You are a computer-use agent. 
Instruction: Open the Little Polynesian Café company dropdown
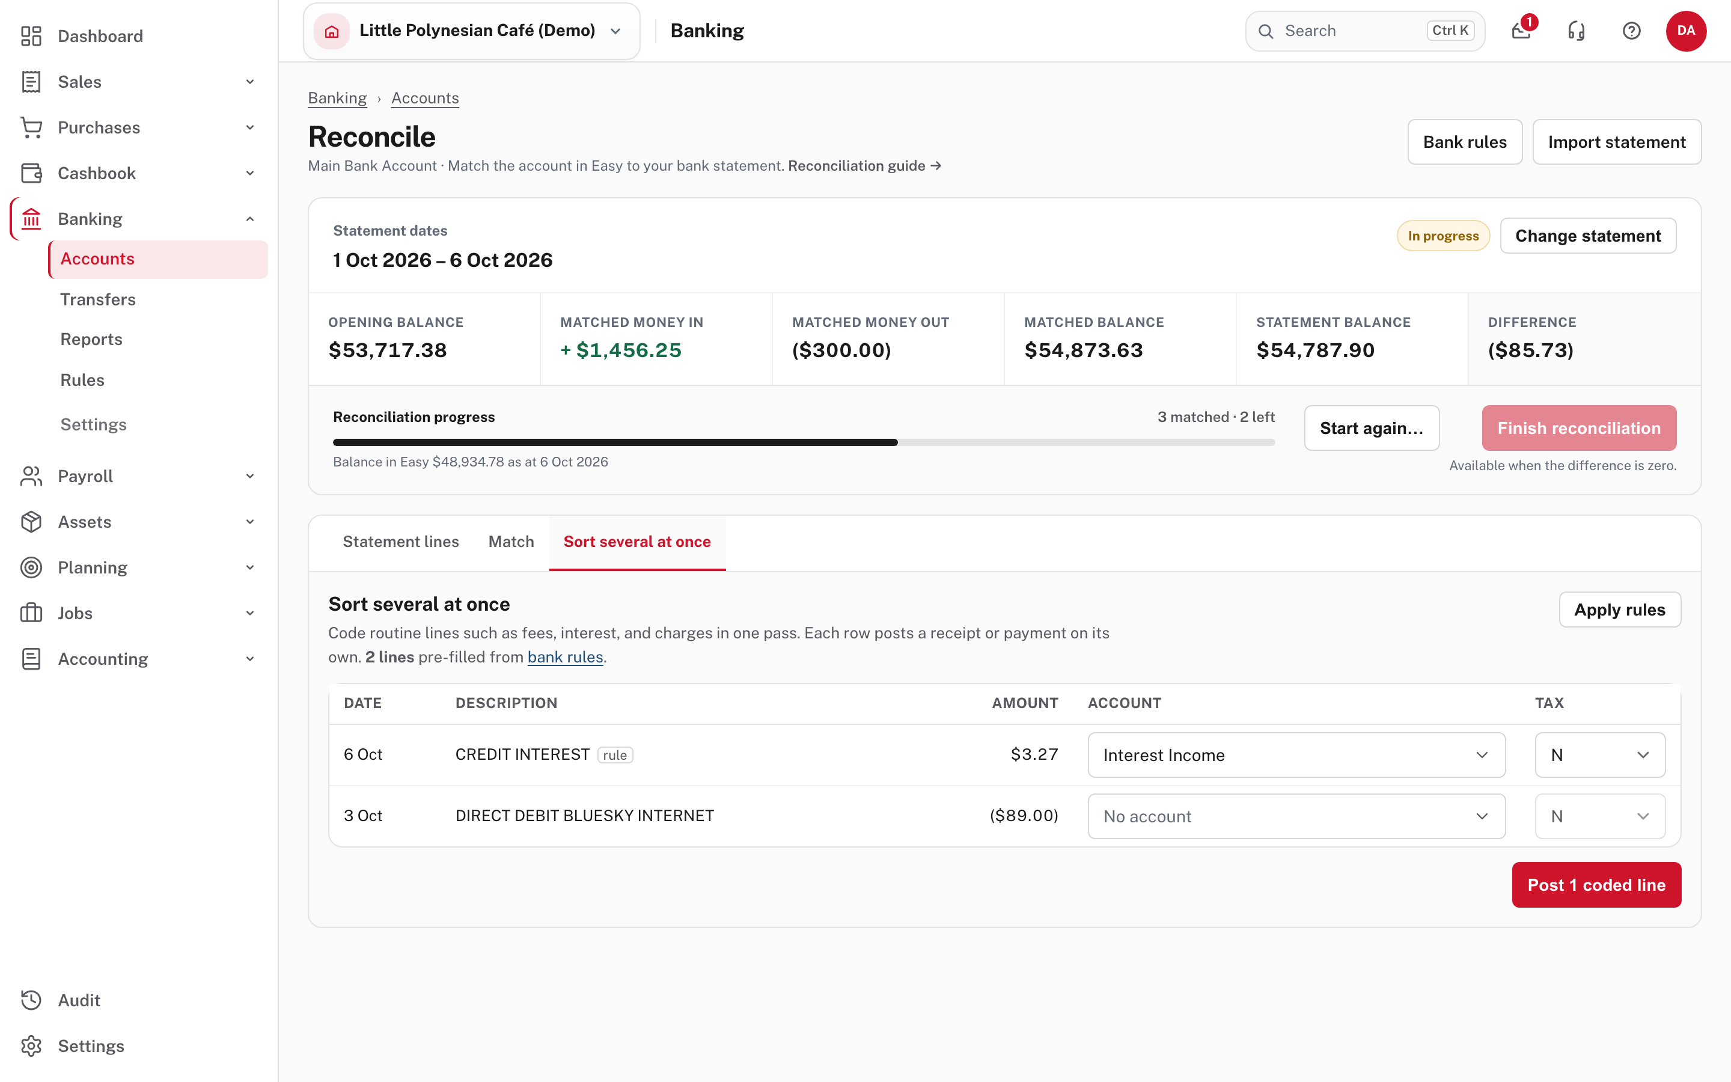471,31
